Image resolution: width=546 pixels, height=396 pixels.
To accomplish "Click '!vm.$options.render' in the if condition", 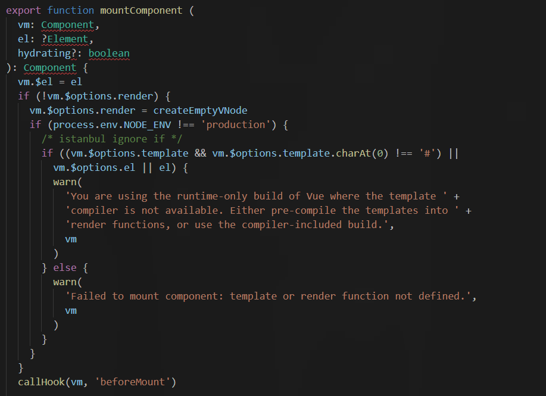I will [97, 96].
